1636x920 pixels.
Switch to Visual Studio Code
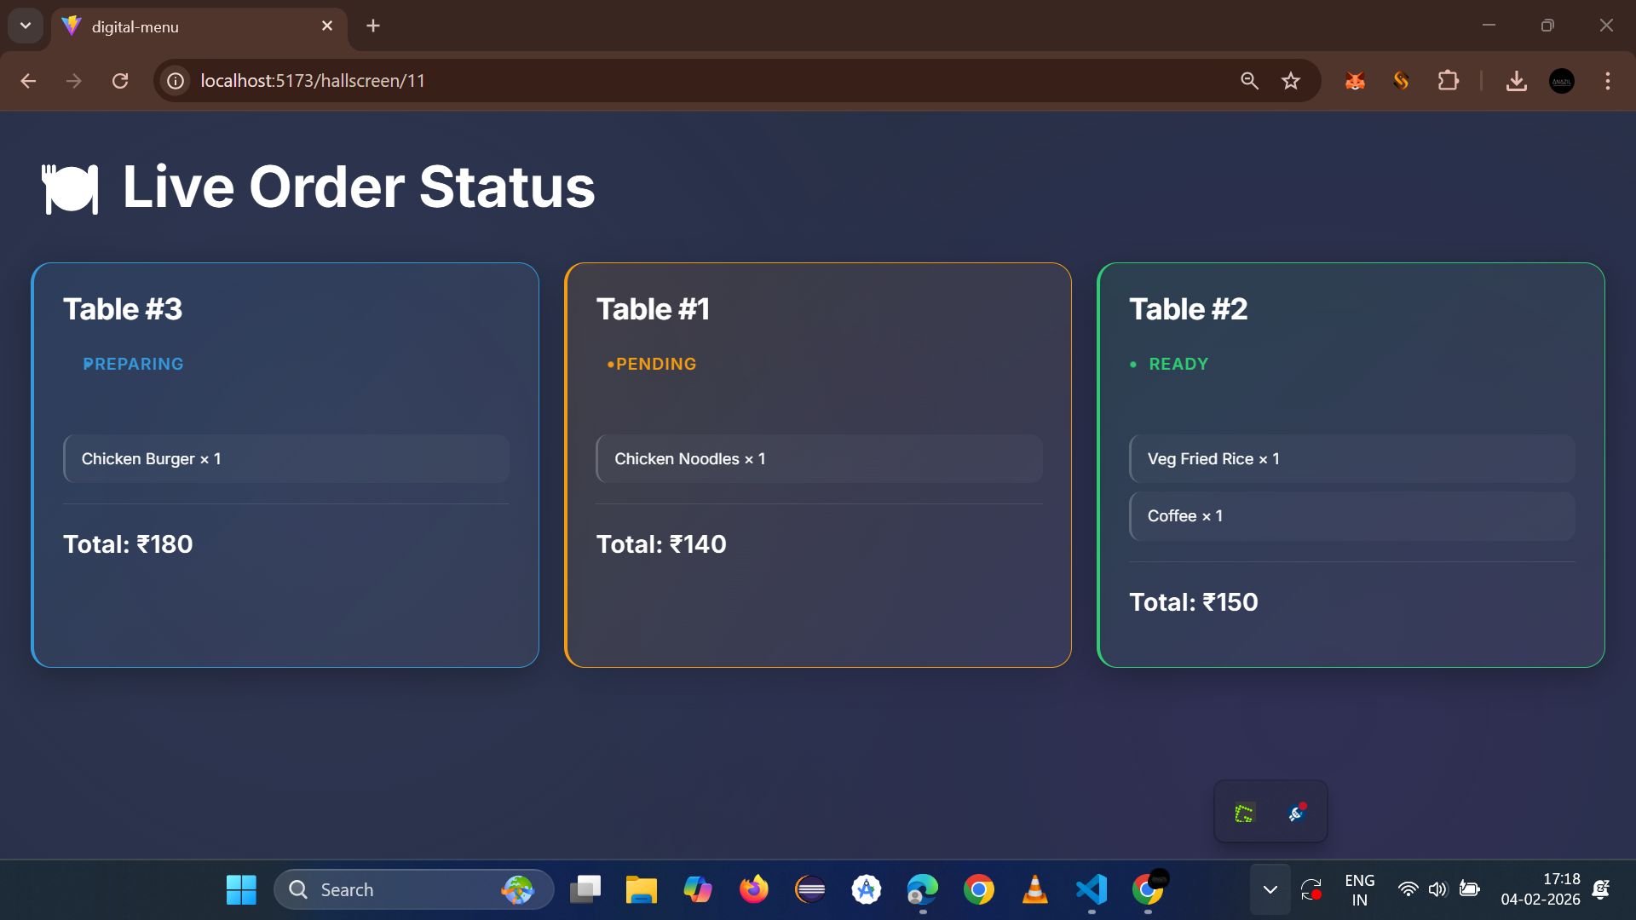click(x=1092, y=890)
